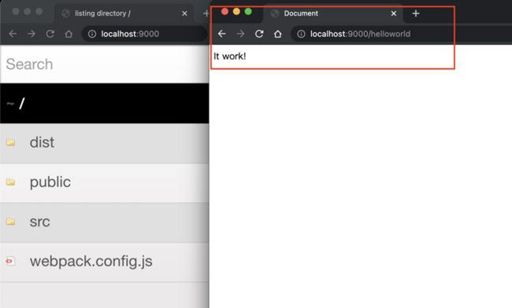Image resolution: width=512 pixels, height=308 pixels.
Task: Click the ~ home breadcrumb
Action: point(10,104)
